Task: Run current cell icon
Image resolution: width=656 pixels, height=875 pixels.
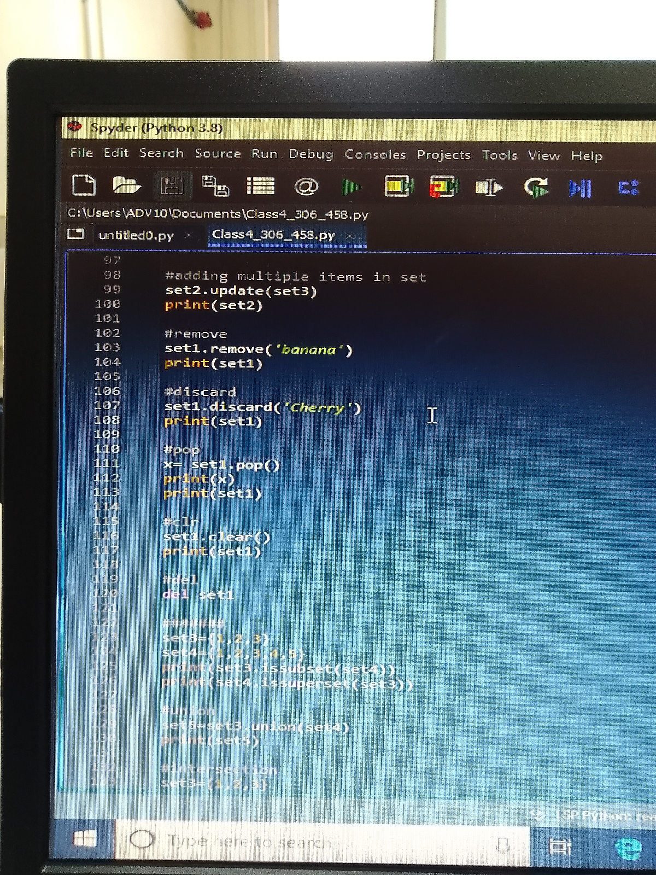Action: (399, 186)
